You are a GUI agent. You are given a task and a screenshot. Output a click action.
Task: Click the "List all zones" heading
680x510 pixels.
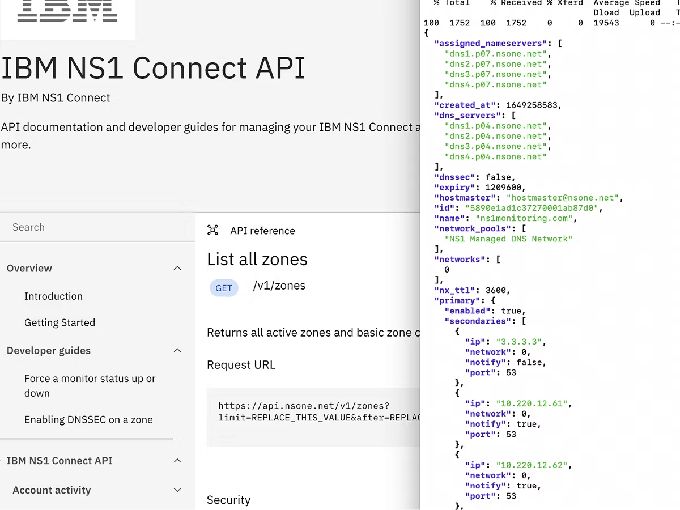[x=257, y=259]
